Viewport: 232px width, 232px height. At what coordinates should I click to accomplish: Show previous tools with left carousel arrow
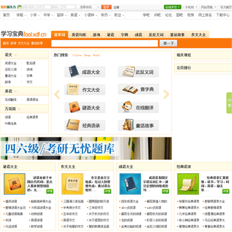tap(57, 94)
